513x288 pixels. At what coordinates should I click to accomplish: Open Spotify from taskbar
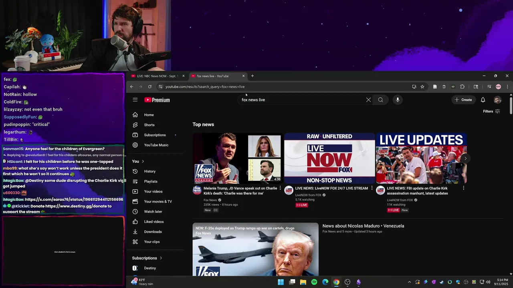point(314,282)
